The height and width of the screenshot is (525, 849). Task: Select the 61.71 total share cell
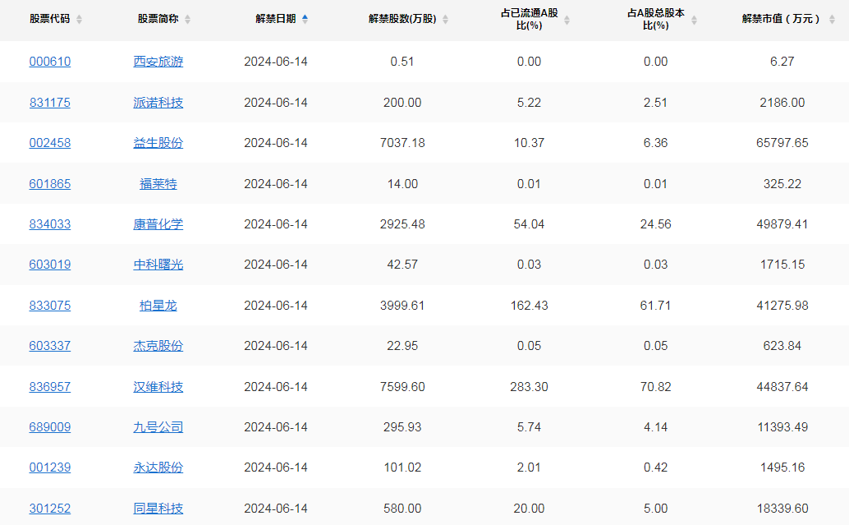coord(656,306)
